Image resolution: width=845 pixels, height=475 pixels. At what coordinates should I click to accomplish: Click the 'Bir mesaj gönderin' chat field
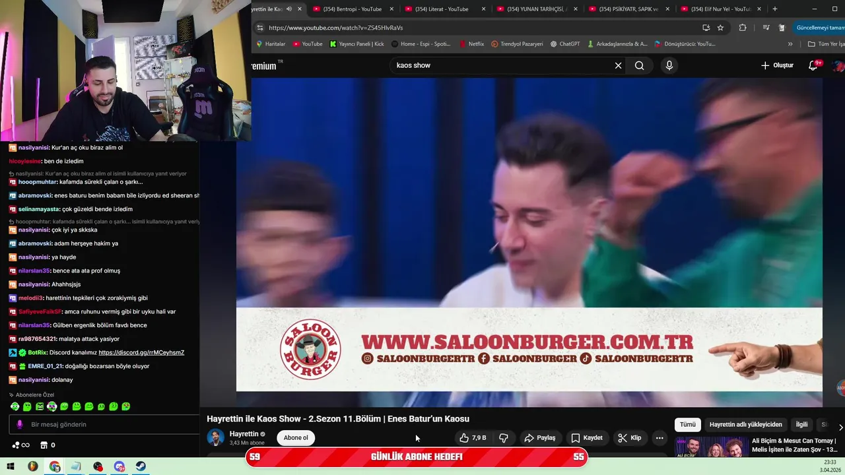click(104, 424)
